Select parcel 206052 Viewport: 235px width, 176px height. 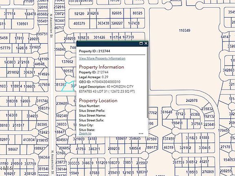[65, 148]
